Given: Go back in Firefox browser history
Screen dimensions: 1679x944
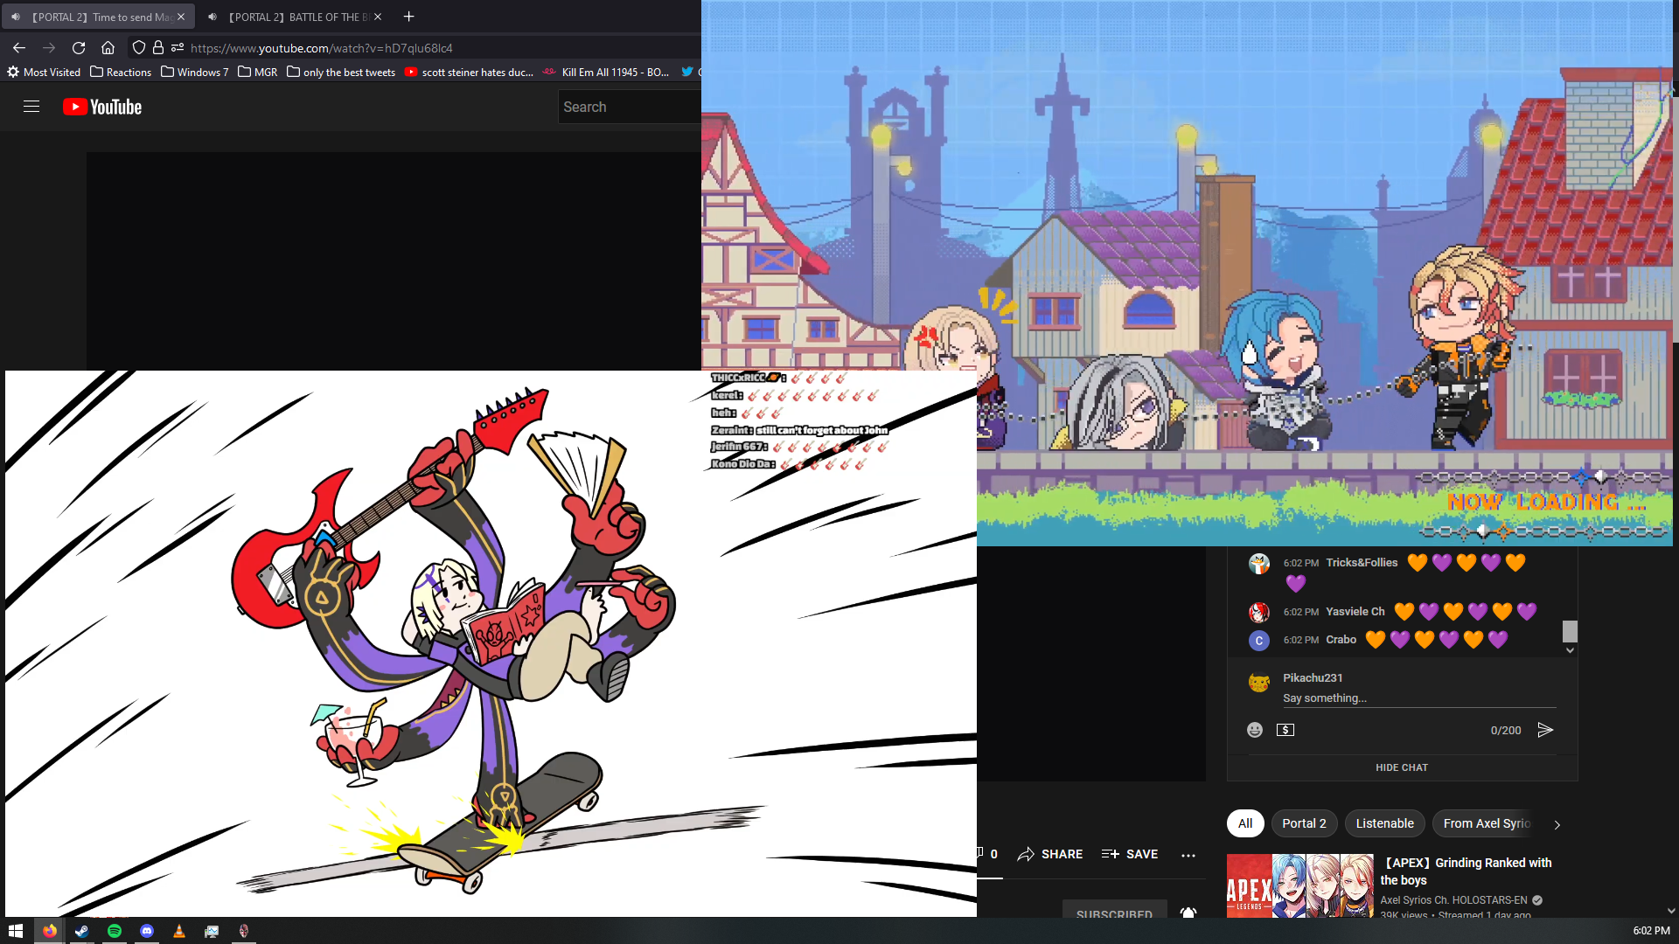Looking at the screenshot, I should click(19, 48).
